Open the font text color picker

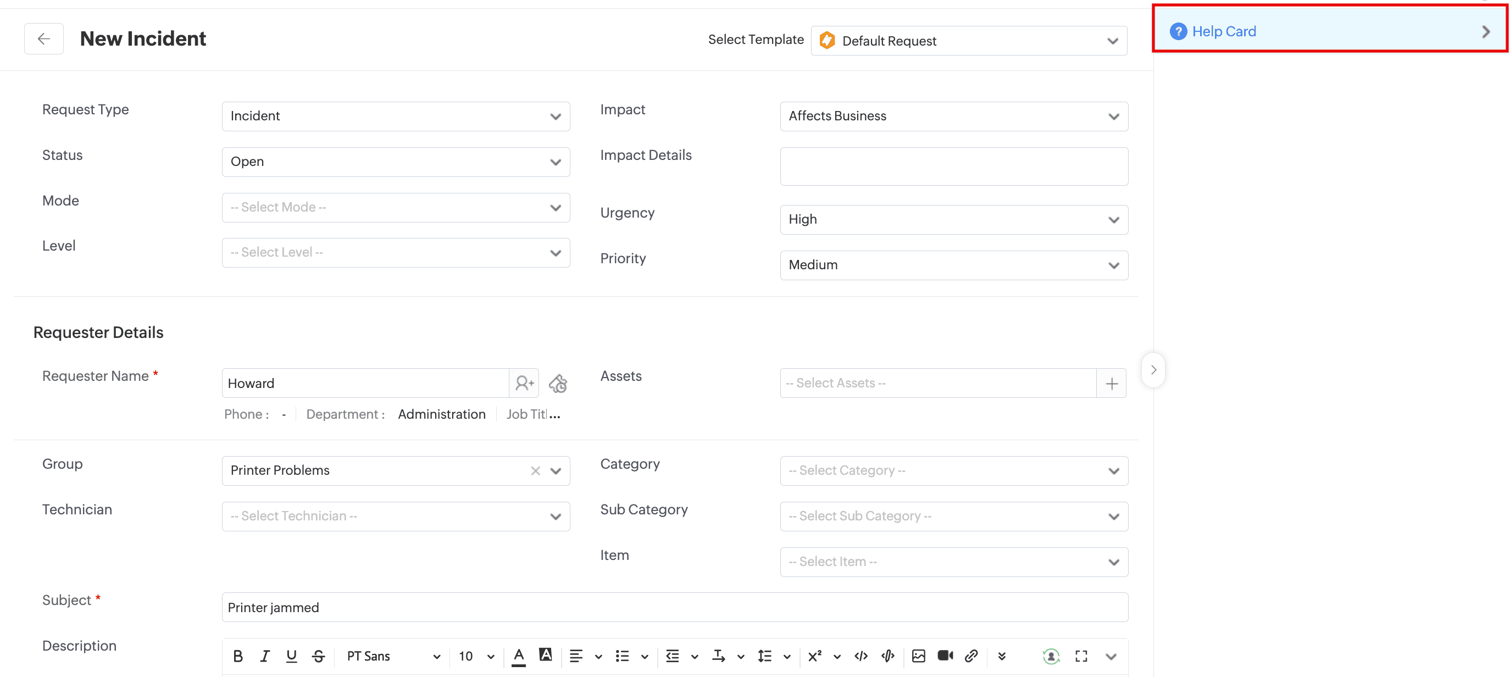(x=518, y=656)
